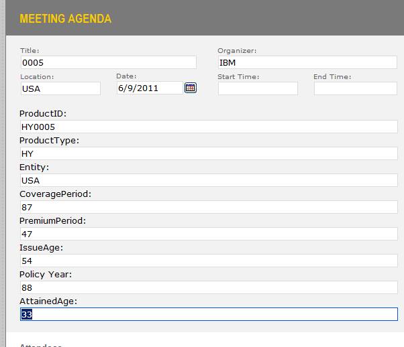The height and width of the screenshot is (347, 404).
Task: Click the ProductID field with HY0005
Action: point(209,127)
